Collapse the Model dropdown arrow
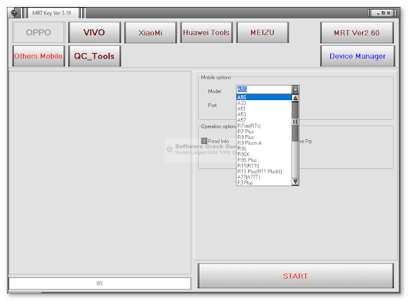The width and height of the screenshot is (408, 301). point(295,89)
